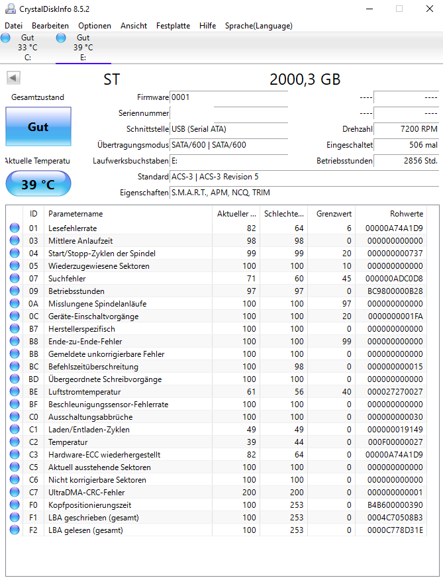Select the Kopfpositionierungszeit parameter name
Image resolution: width=443 pixels, height=578 pixels.
[89, 505]
